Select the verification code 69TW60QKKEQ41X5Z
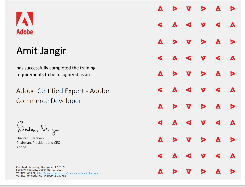 point(53,176)
